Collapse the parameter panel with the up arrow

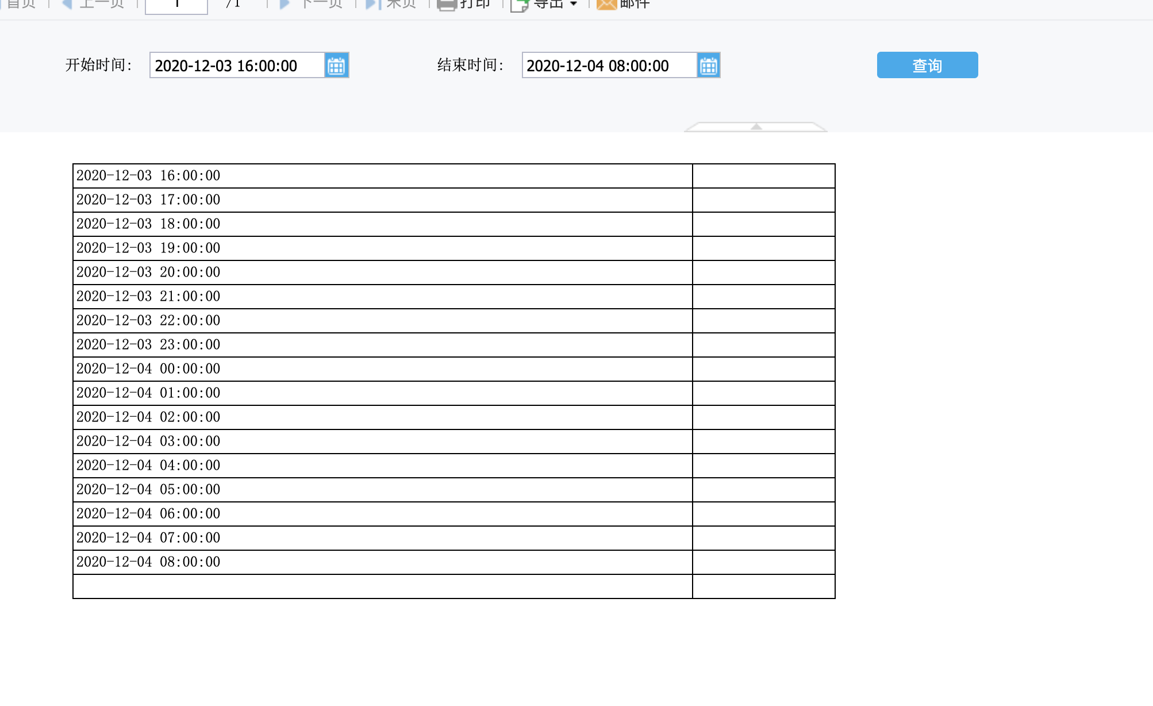(x=756, y=126)
